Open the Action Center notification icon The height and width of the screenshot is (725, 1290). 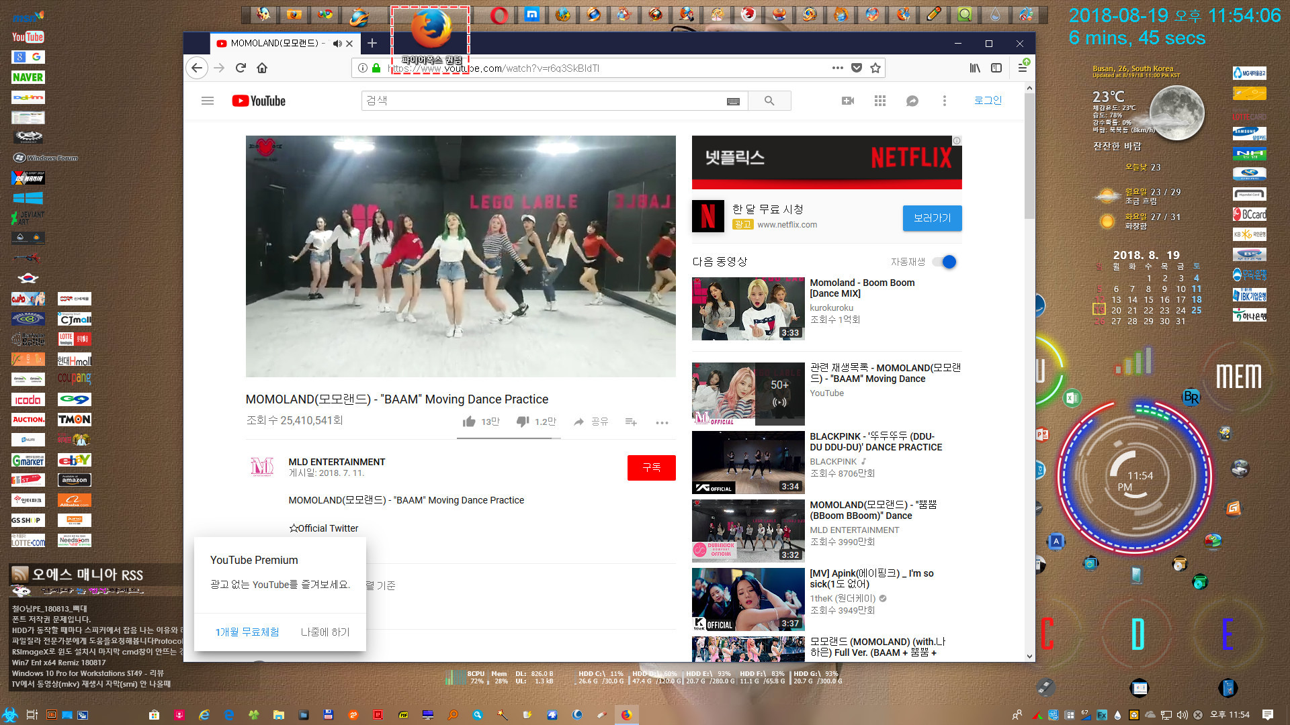point(1268,715)
